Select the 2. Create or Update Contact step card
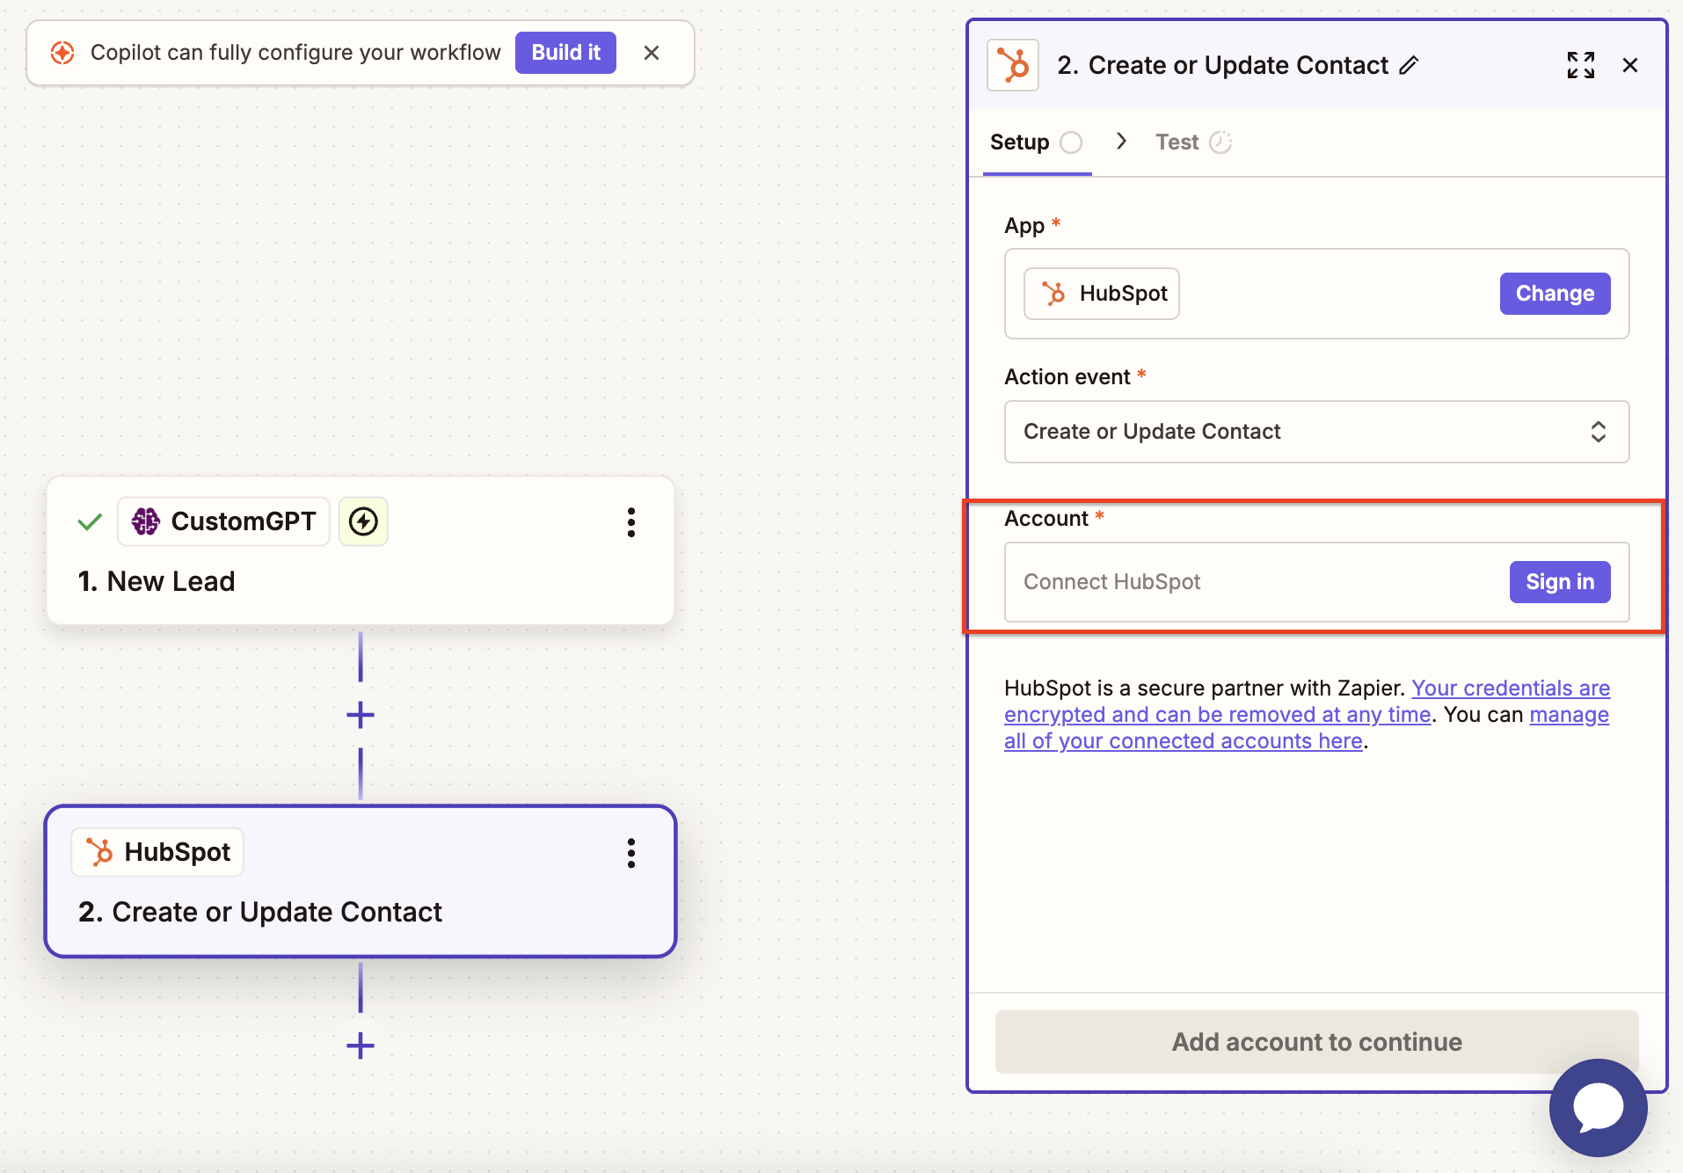1683x1173 pixels. (361, 881)
